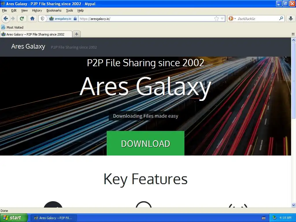Open the Help menu
This screenshot has height=222, width=296.
click(x=81, y=10)
